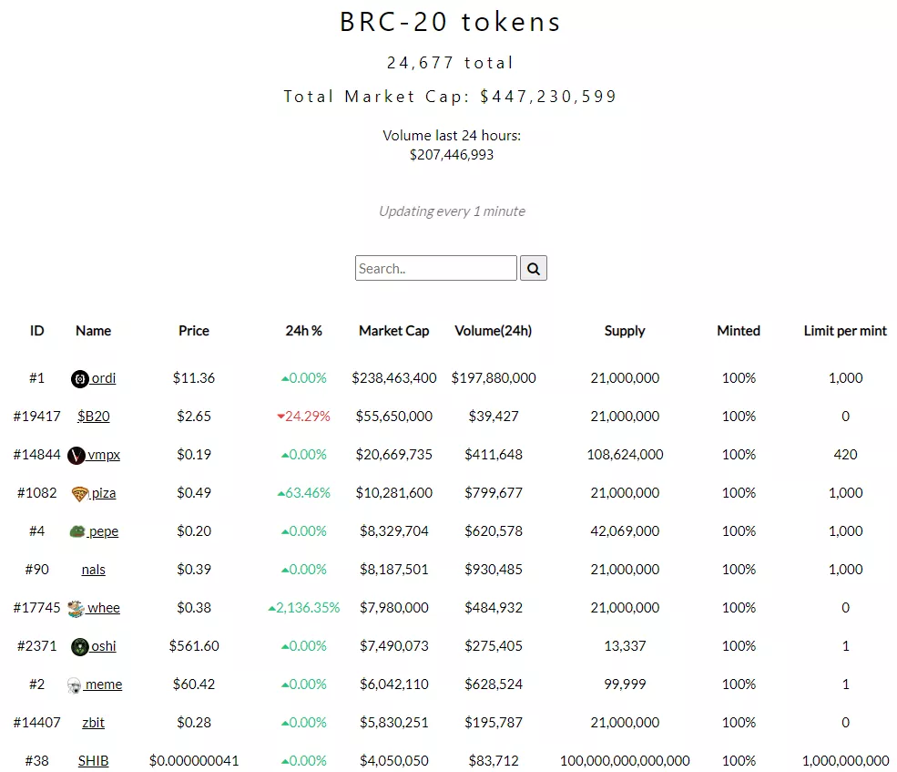Open the nals token link

point(93,570)
